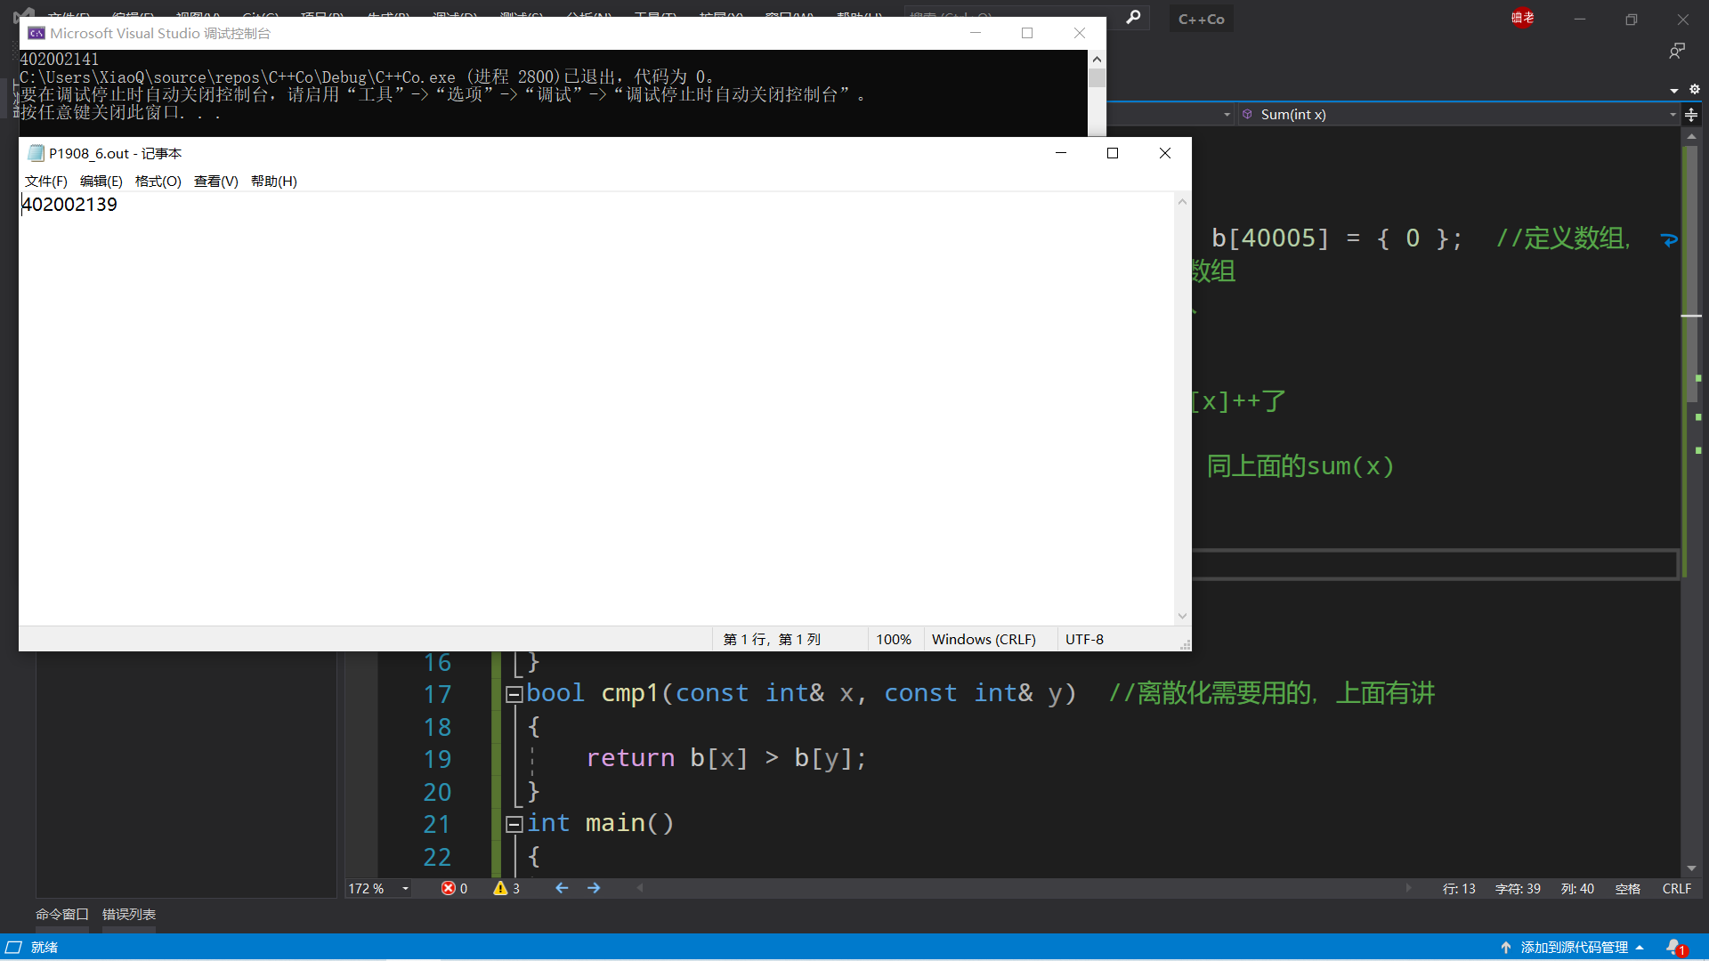The width and height of the screenshot is (1709, 961).
Task: Click 'int main()' code line
Action: point(601,823)
